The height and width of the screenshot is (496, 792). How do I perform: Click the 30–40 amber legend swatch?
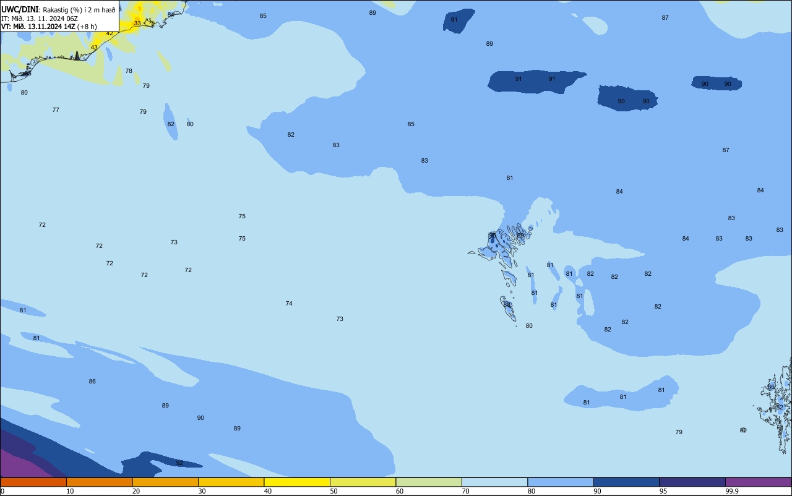coord(231,482)
